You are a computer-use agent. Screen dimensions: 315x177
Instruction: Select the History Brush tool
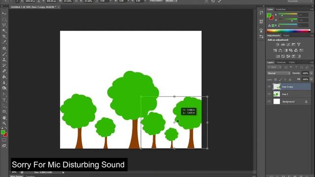coord(4,65)
